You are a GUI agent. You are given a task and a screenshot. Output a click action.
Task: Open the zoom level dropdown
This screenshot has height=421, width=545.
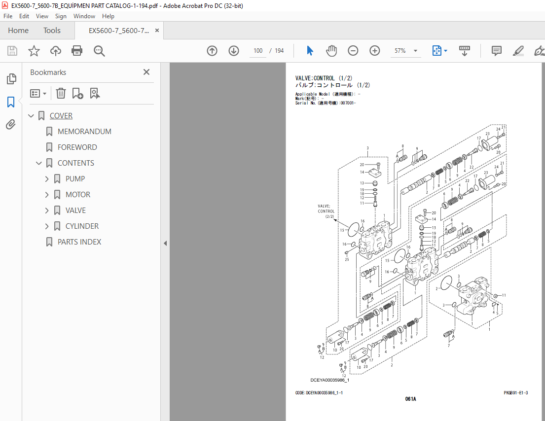coord(415,51)
